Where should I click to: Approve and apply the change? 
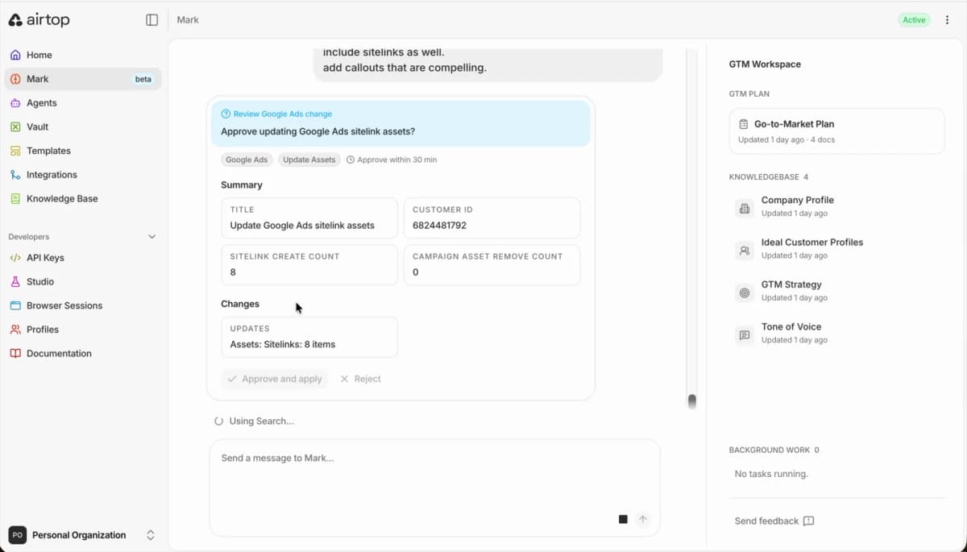[x=275, y=379]
